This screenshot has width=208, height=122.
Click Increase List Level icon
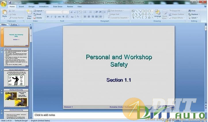(x=100, y=12)
